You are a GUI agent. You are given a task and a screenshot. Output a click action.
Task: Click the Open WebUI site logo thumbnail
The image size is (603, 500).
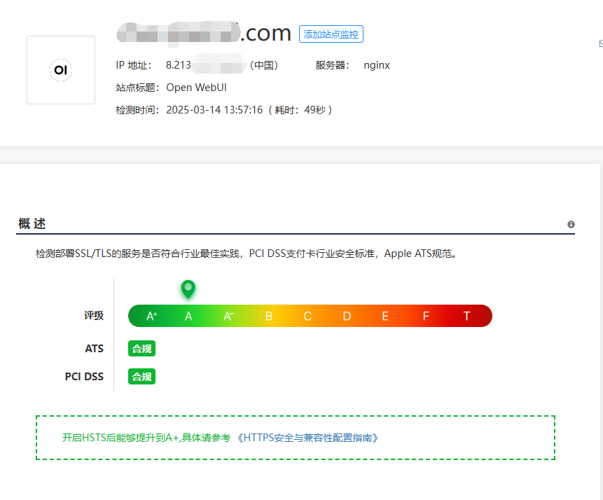tap(61, 70)
